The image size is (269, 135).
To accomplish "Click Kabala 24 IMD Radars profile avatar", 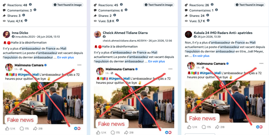I will (188, 35).
